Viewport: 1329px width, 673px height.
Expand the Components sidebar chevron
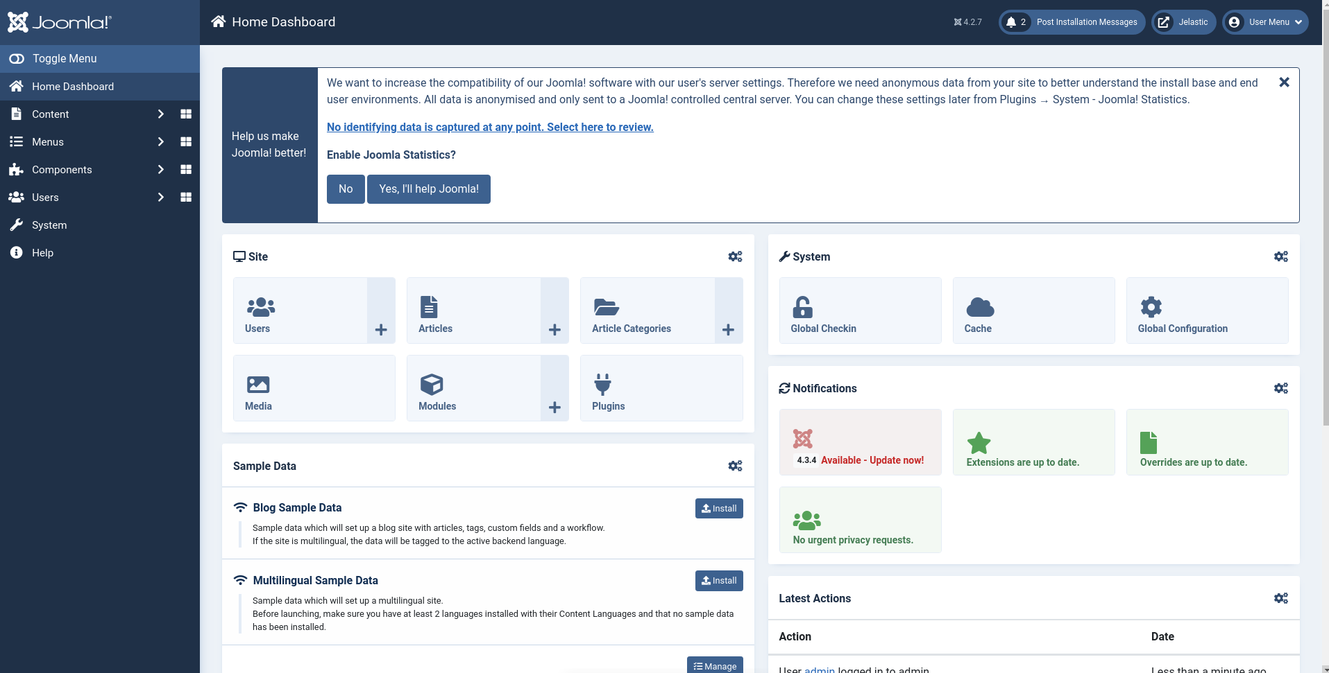160,170
